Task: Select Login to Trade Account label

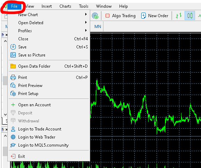Action: (x=40, y=129)
